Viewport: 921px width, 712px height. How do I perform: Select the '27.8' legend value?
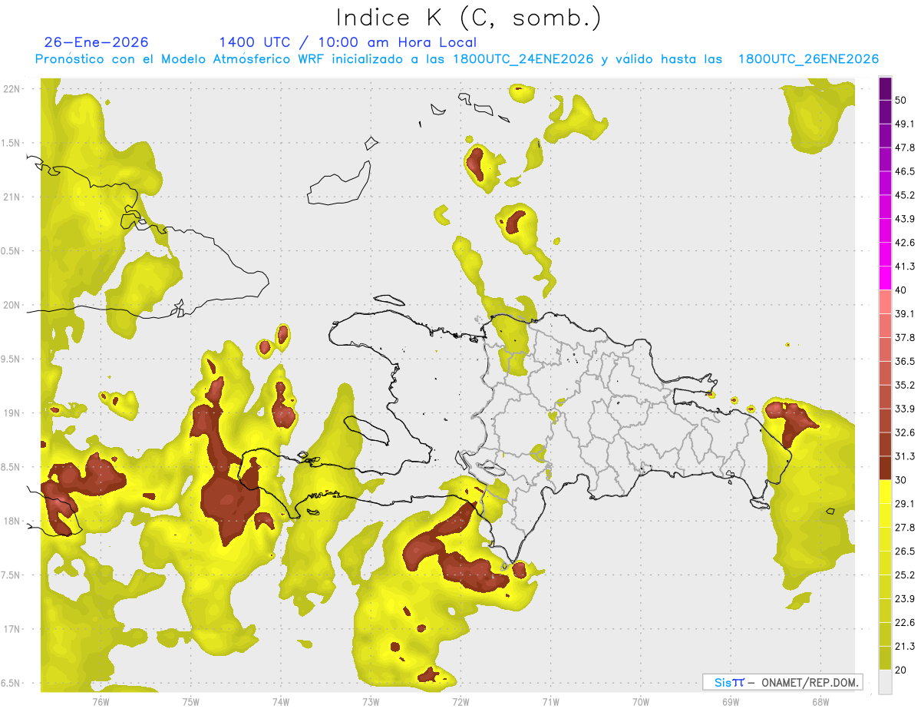pyautogui.click(x=904, y=528)
